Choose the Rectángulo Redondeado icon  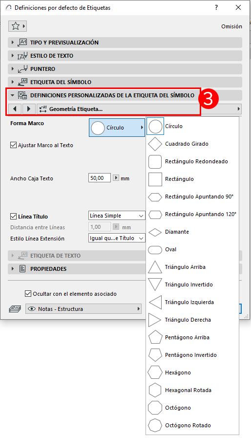coord(155,161)
